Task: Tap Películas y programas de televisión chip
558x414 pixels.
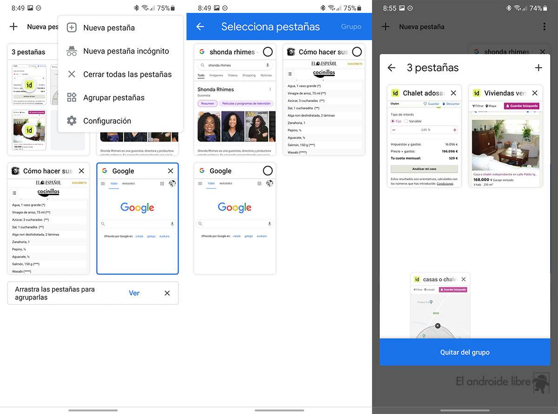Action: 246,103
